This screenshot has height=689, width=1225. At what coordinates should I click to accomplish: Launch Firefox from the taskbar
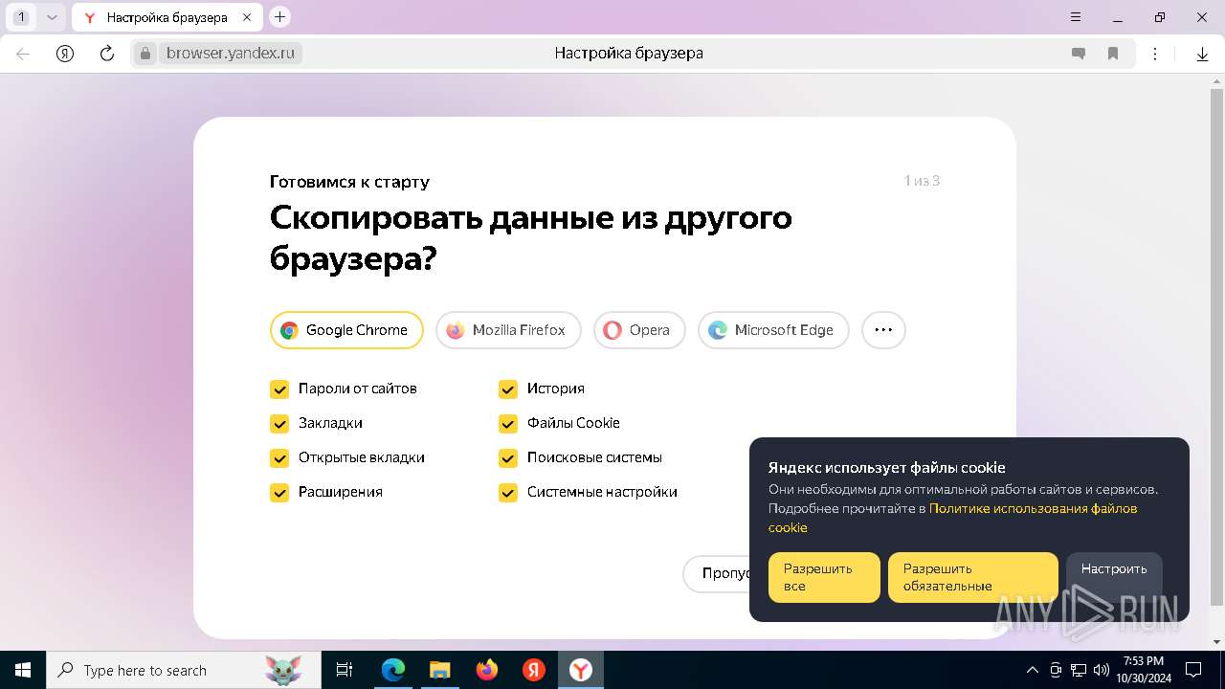[487, 670]
